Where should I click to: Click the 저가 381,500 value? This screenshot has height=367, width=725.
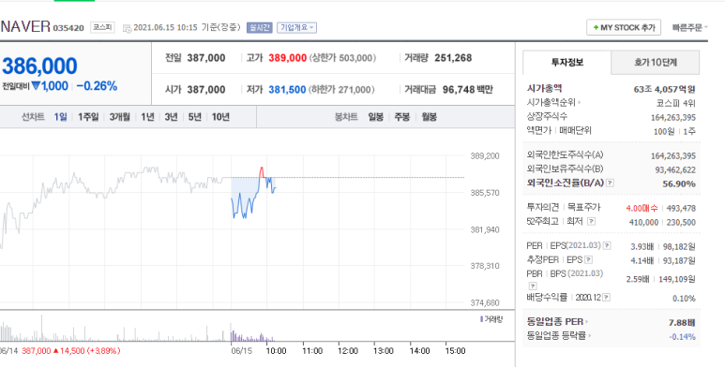coord(287,90)
